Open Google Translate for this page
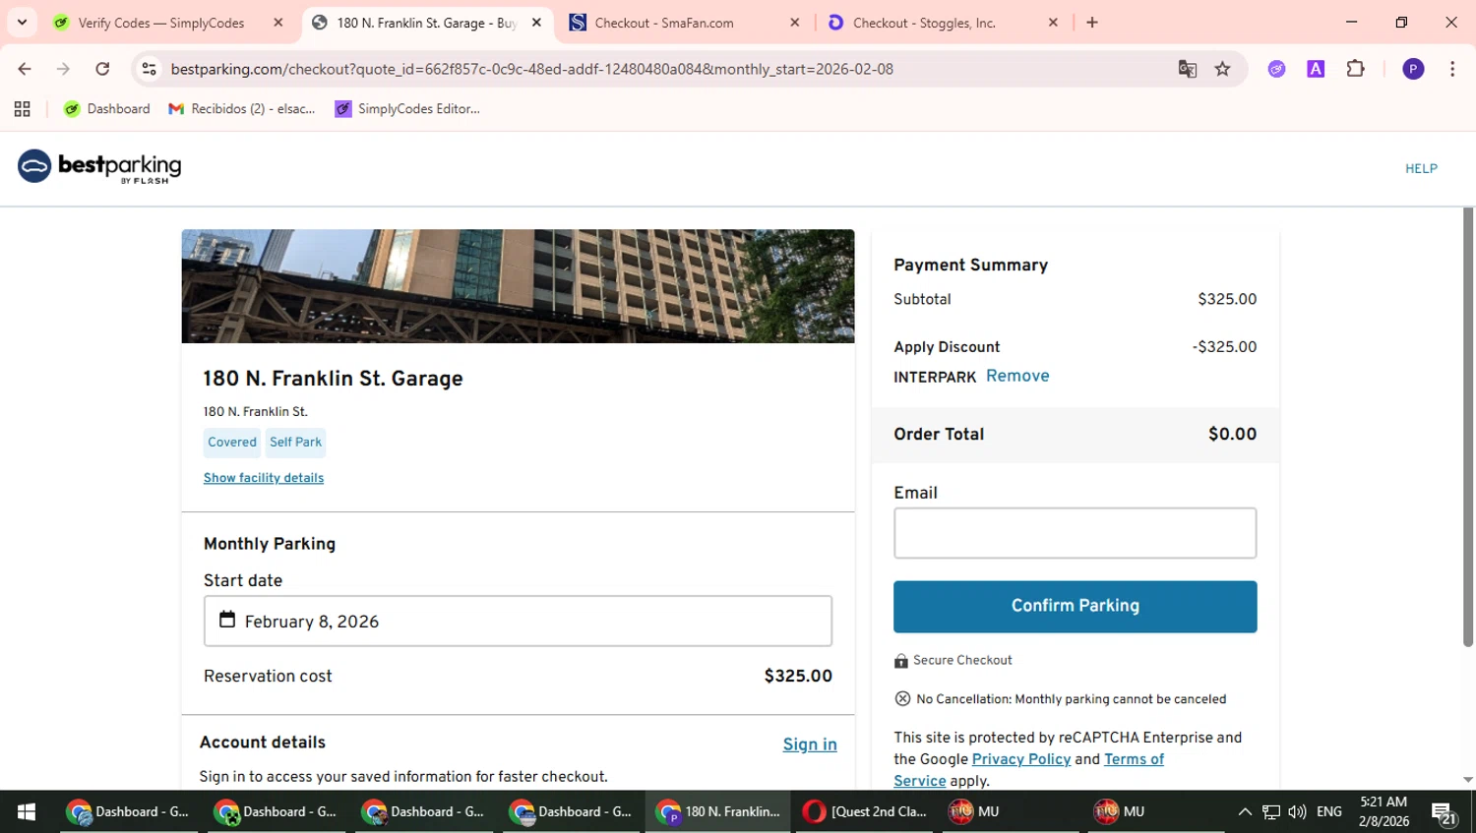Viewport: 1476px width, 833px height. (1188, 69)
